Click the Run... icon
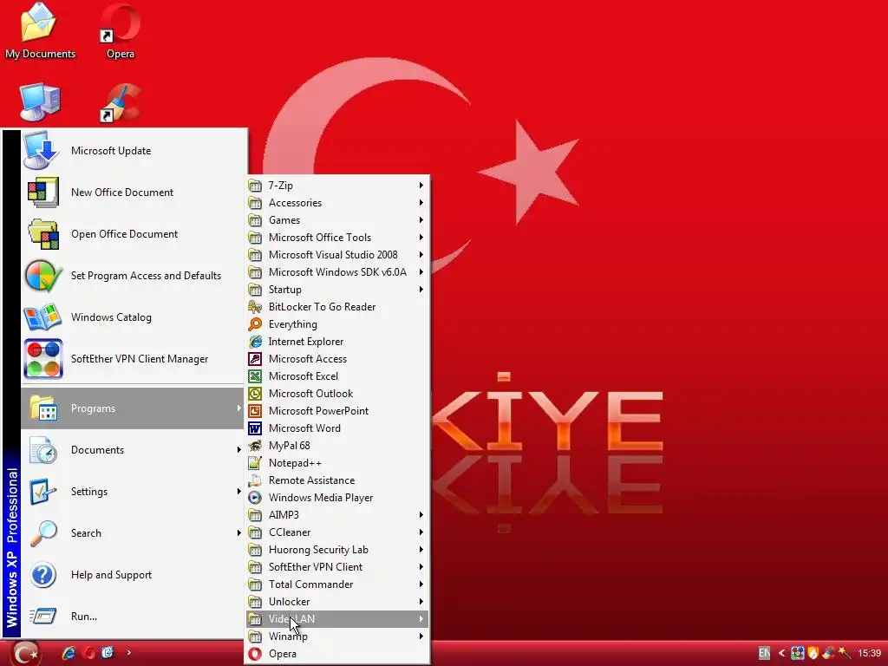This screenshot has width=888, height=666. (x=43, y=617)
